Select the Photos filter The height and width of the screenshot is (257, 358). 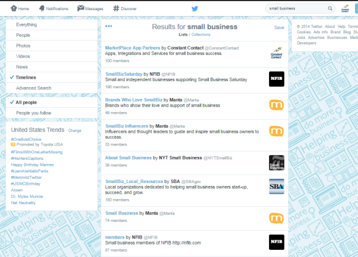click(x=51, y=46)
